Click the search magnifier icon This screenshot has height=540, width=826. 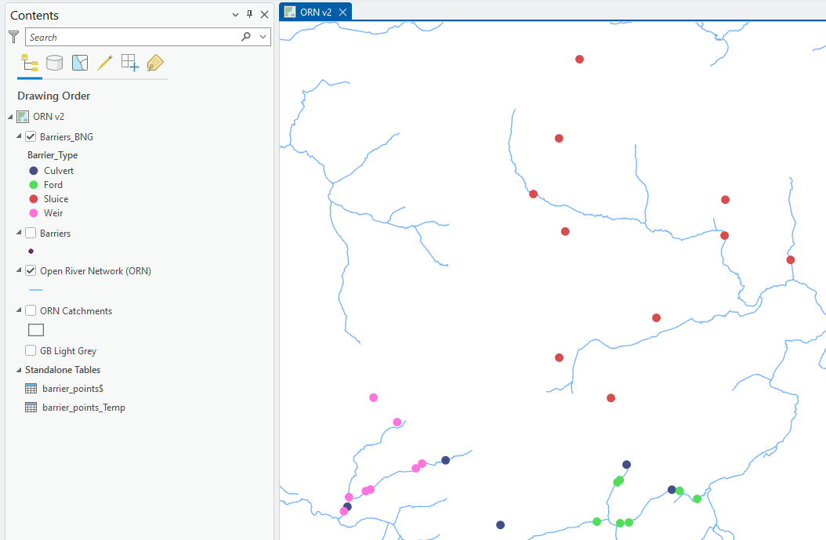246,37
